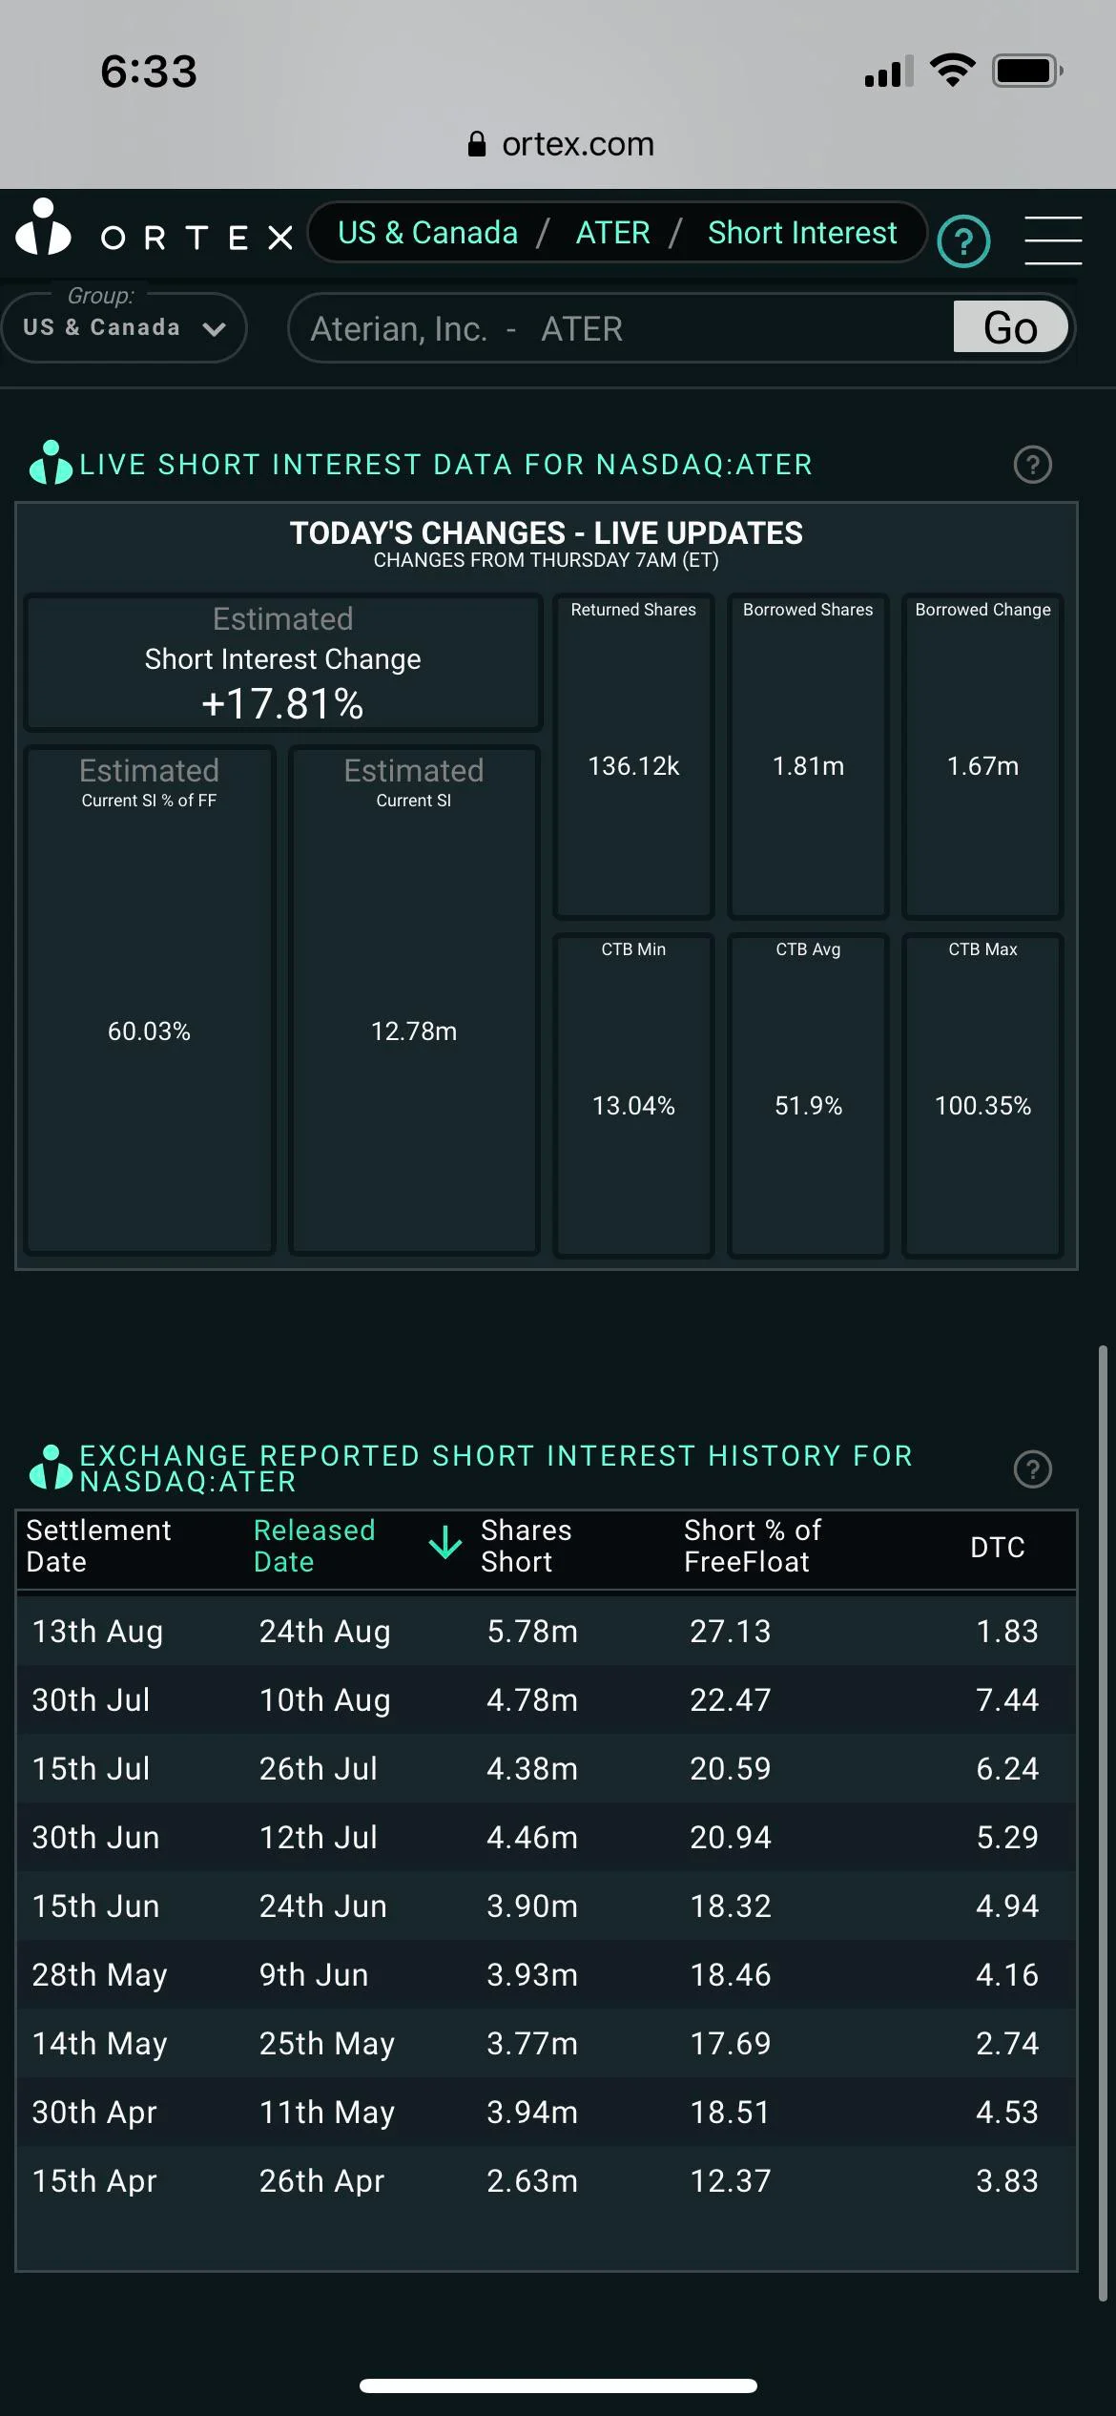The width and height of the screenshot is (1116, 2416).
Task: Click the ORTEX logo icon
Action: pyautogui.click(x=44, y=229)
